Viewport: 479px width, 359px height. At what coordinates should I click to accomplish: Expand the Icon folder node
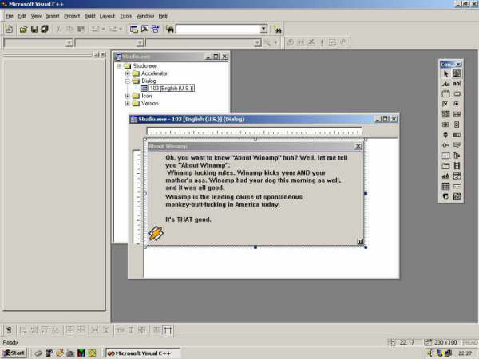pos(128,96)
